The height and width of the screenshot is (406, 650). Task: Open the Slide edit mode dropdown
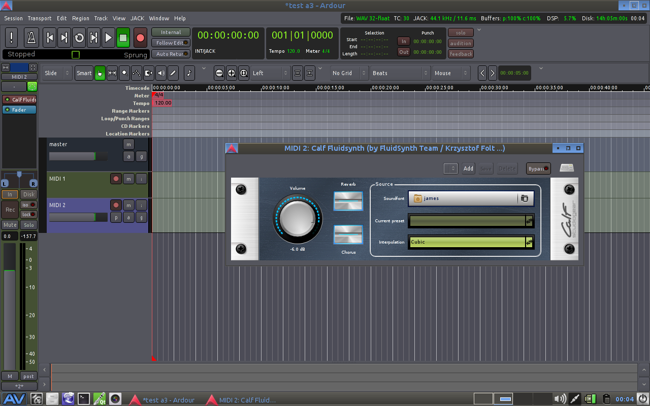tap(57, 73)
